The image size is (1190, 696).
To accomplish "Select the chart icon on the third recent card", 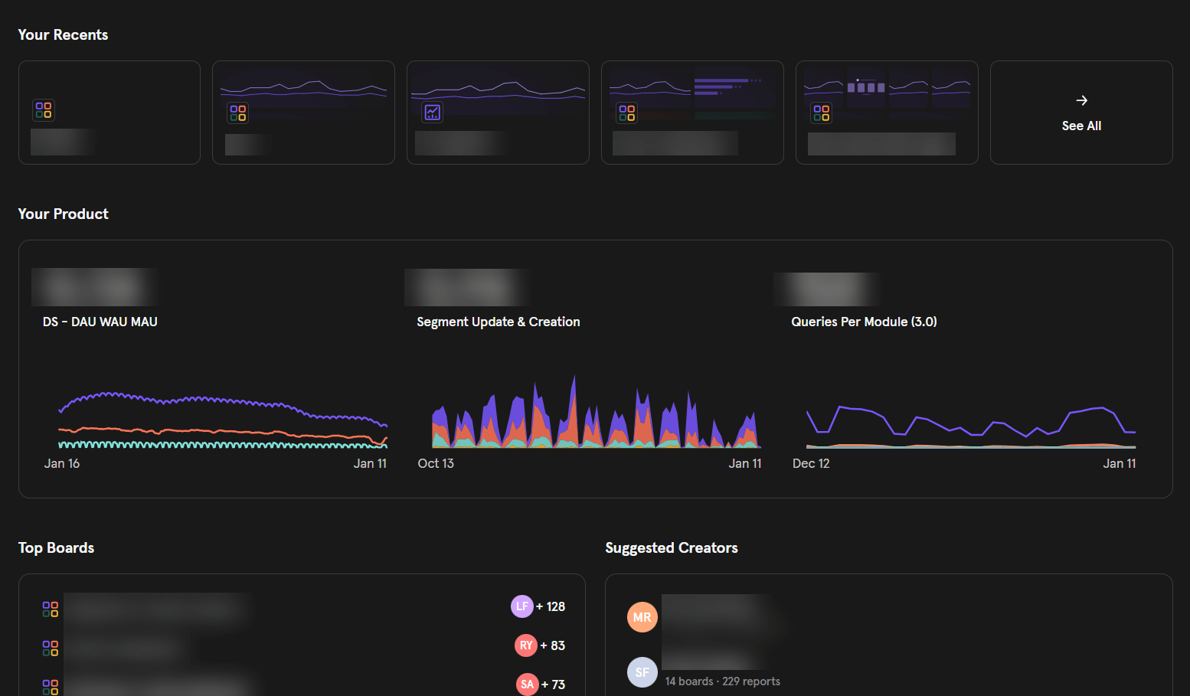I will [x=432, y=112].
